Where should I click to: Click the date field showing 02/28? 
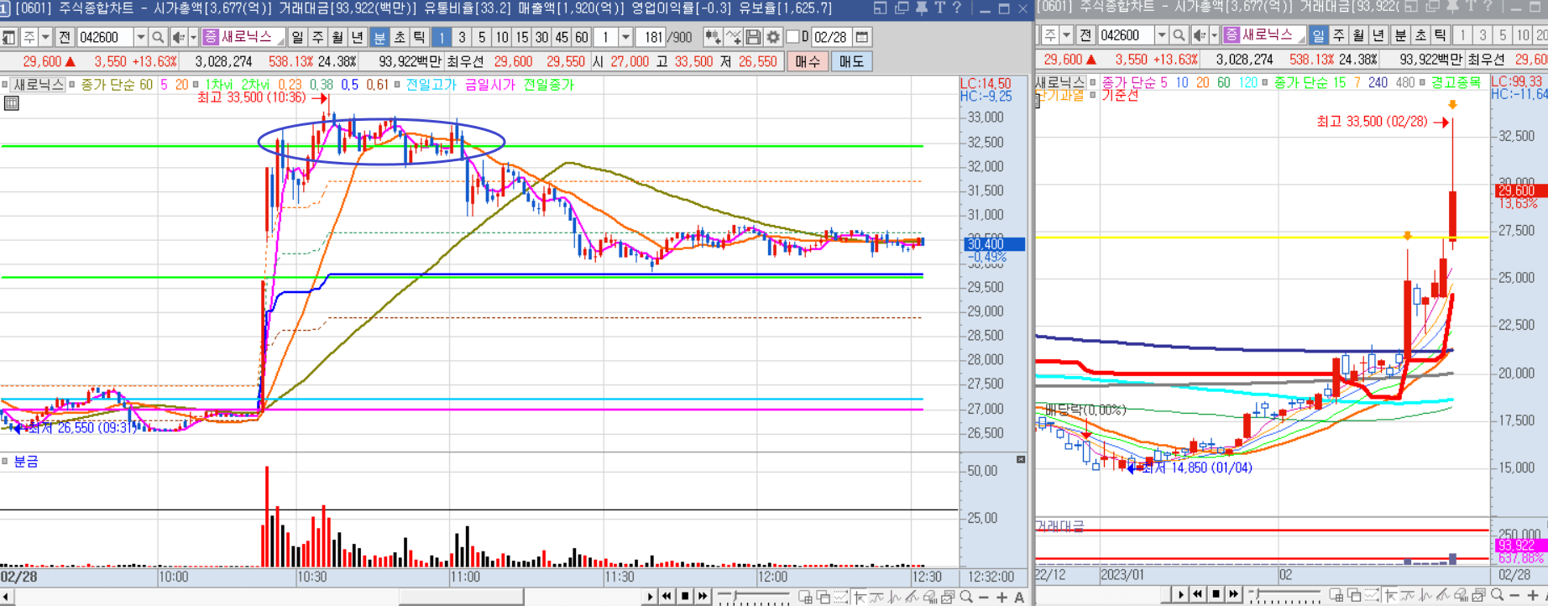(831, 38)
